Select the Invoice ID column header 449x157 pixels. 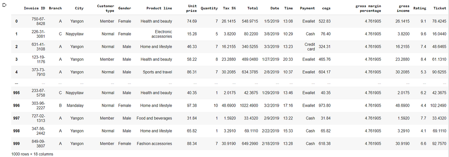pos(34,8)
